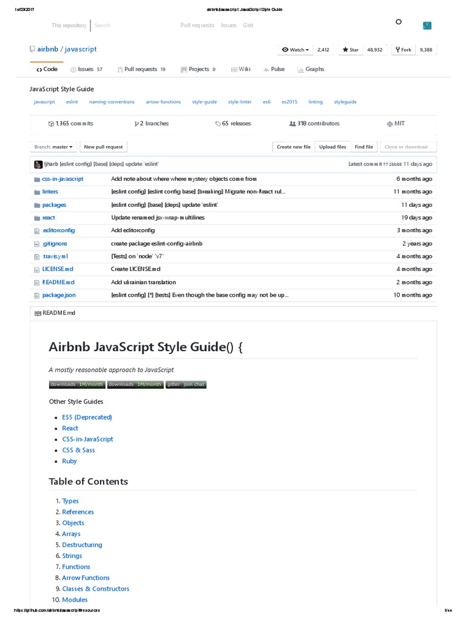Click the README.md file icon in file list
Image resolution: width=466 pixels, height=621 pixels.
pyautogui.click(x=36, y=283)
